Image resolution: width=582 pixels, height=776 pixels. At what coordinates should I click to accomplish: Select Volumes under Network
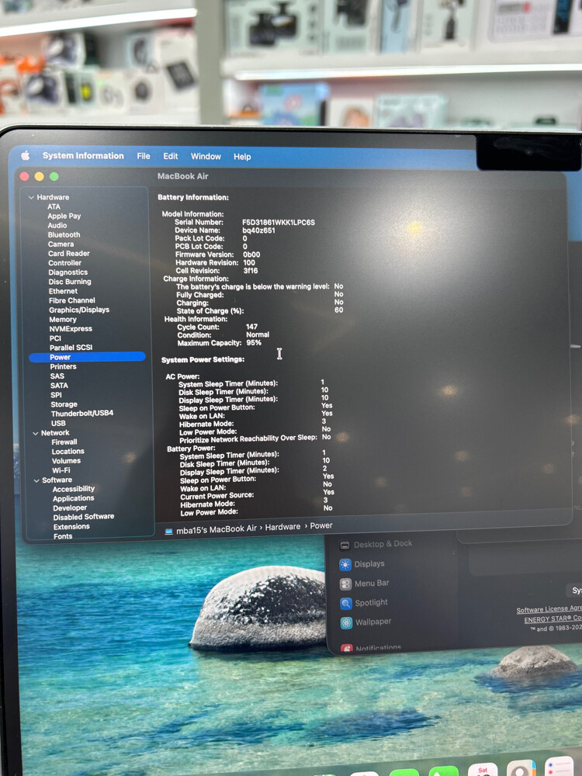point(66,461)
